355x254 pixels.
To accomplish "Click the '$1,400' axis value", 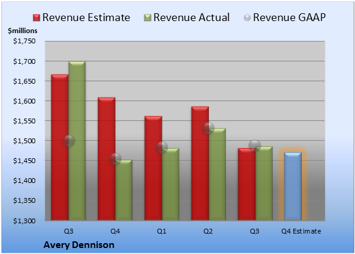I will (24, 181).
